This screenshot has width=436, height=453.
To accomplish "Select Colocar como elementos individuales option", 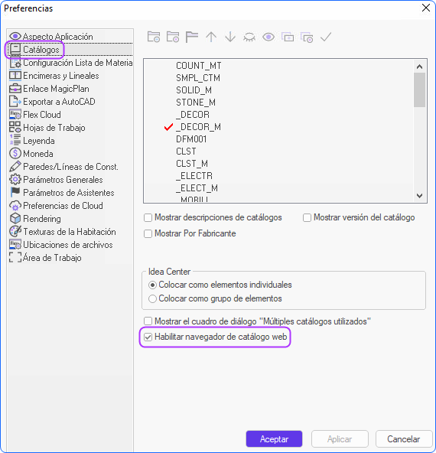I will tap(152, 285).
